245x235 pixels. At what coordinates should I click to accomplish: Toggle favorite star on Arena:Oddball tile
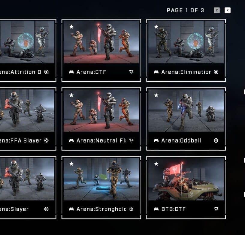tap(156, 95)
